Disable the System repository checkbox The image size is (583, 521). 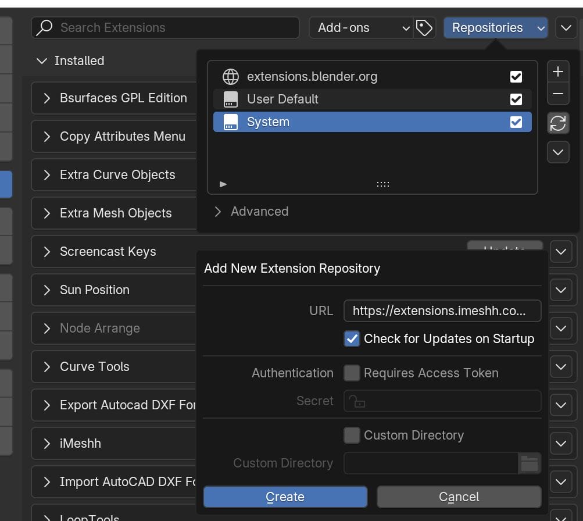516,122
